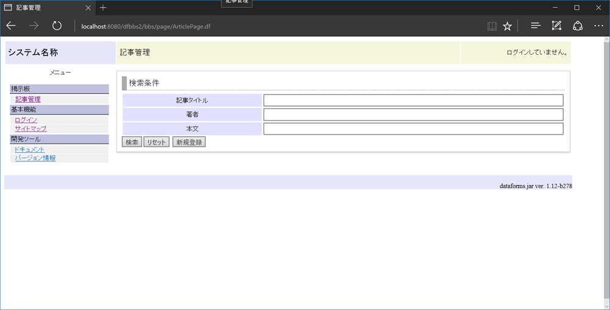The height and width of the screenshot is (310, 610).
Task: Open the share icon in toolbar
Action: coord(578,26)
